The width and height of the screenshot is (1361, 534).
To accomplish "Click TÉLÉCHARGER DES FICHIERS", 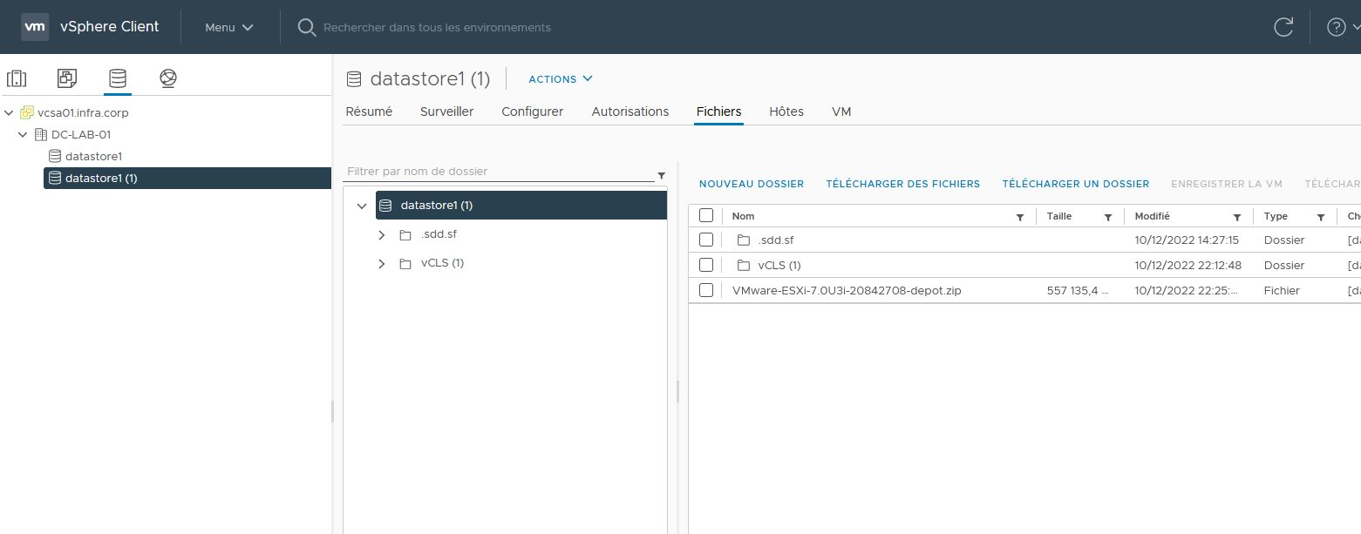I will tap(902, 184).
